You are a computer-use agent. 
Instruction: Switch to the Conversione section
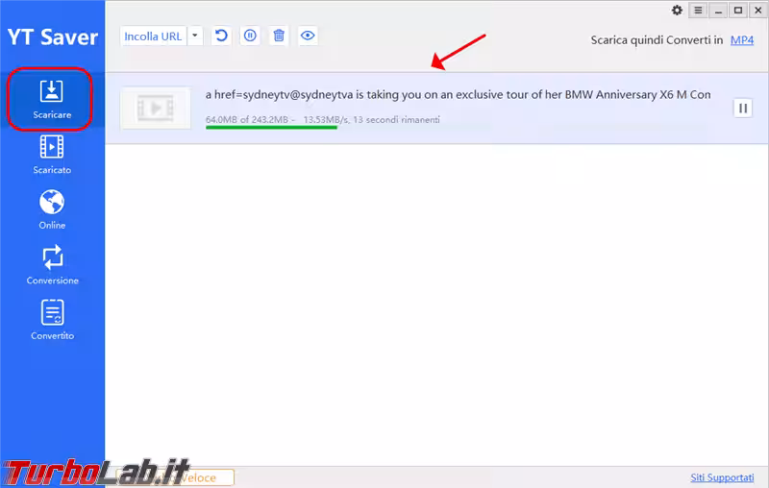point(52,265)
